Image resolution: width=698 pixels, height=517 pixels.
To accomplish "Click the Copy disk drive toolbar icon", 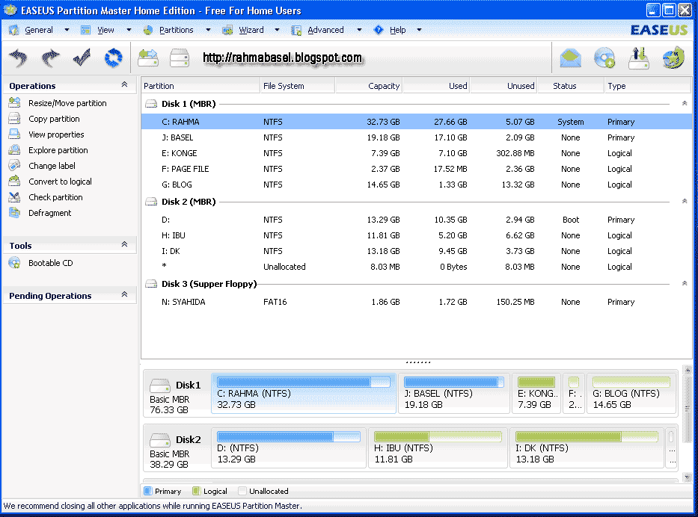I will click(180, 58).
